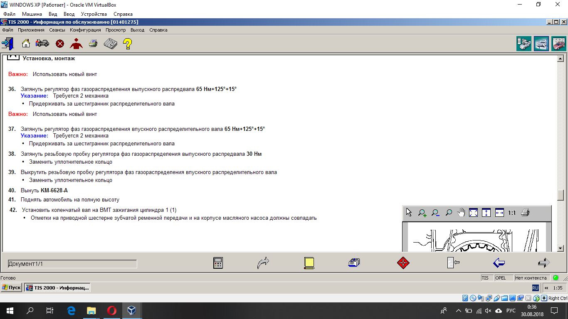
Task: Open VirtualBox Ввод menu
Action: click(69, 14)
